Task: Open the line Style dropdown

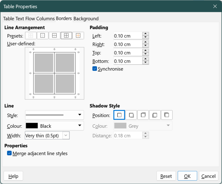Action: [54, 115]
